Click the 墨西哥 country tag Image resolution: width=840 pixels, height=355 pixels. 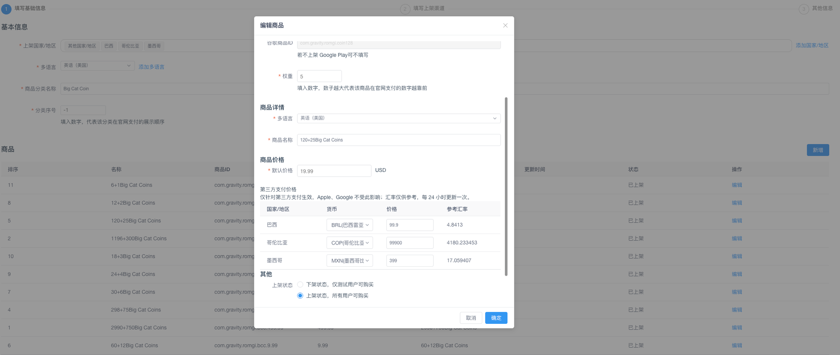point(154,46)
